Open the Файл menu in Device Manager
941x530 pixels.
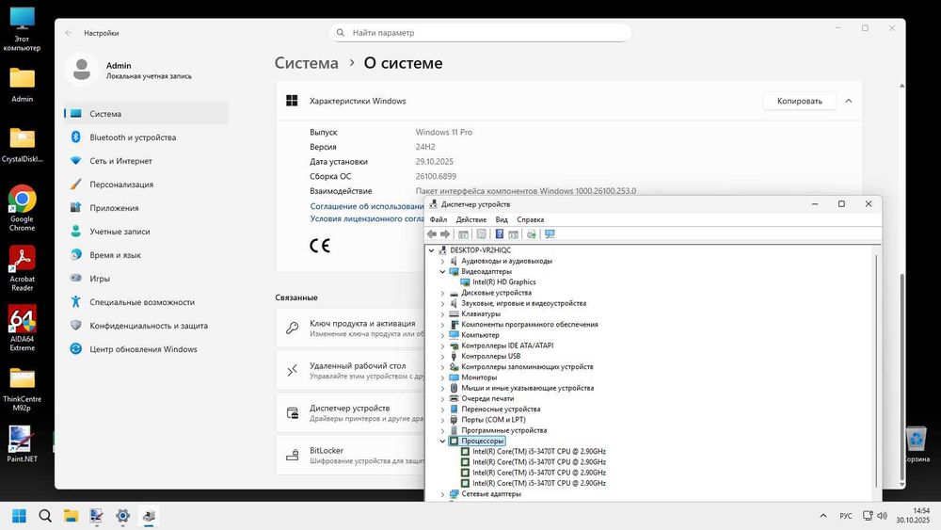439,219
